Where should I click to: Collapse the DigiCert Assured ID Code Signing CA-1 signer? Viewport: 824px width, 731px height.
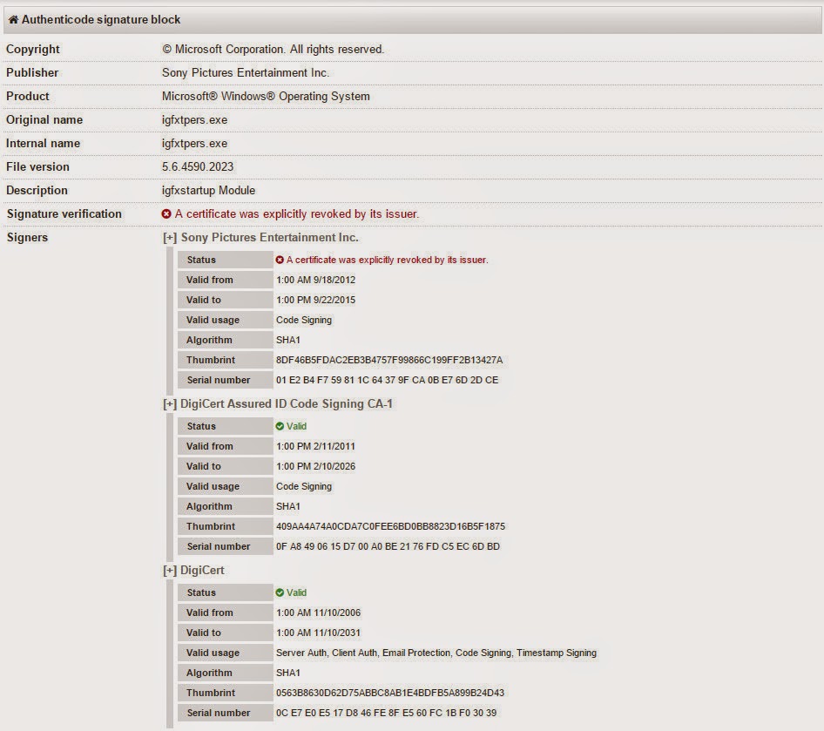click(170, 404)
